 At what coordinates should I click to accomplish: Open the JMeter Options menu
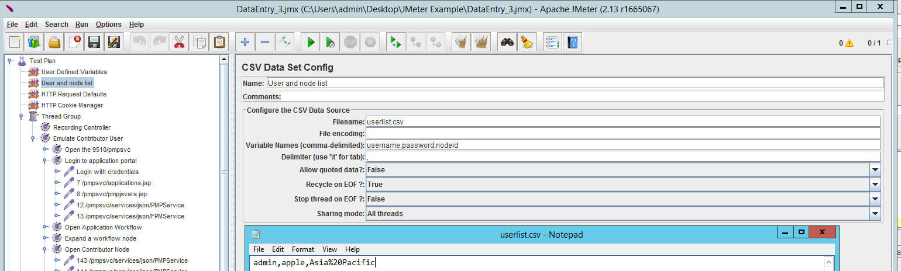(x=109, y=25)
